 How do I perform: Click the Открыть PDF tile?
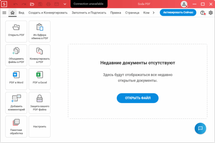(x=16, y=31)
